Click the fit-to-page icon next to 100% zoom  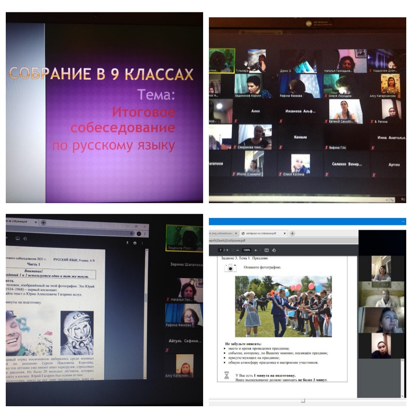tap(266, 250)
